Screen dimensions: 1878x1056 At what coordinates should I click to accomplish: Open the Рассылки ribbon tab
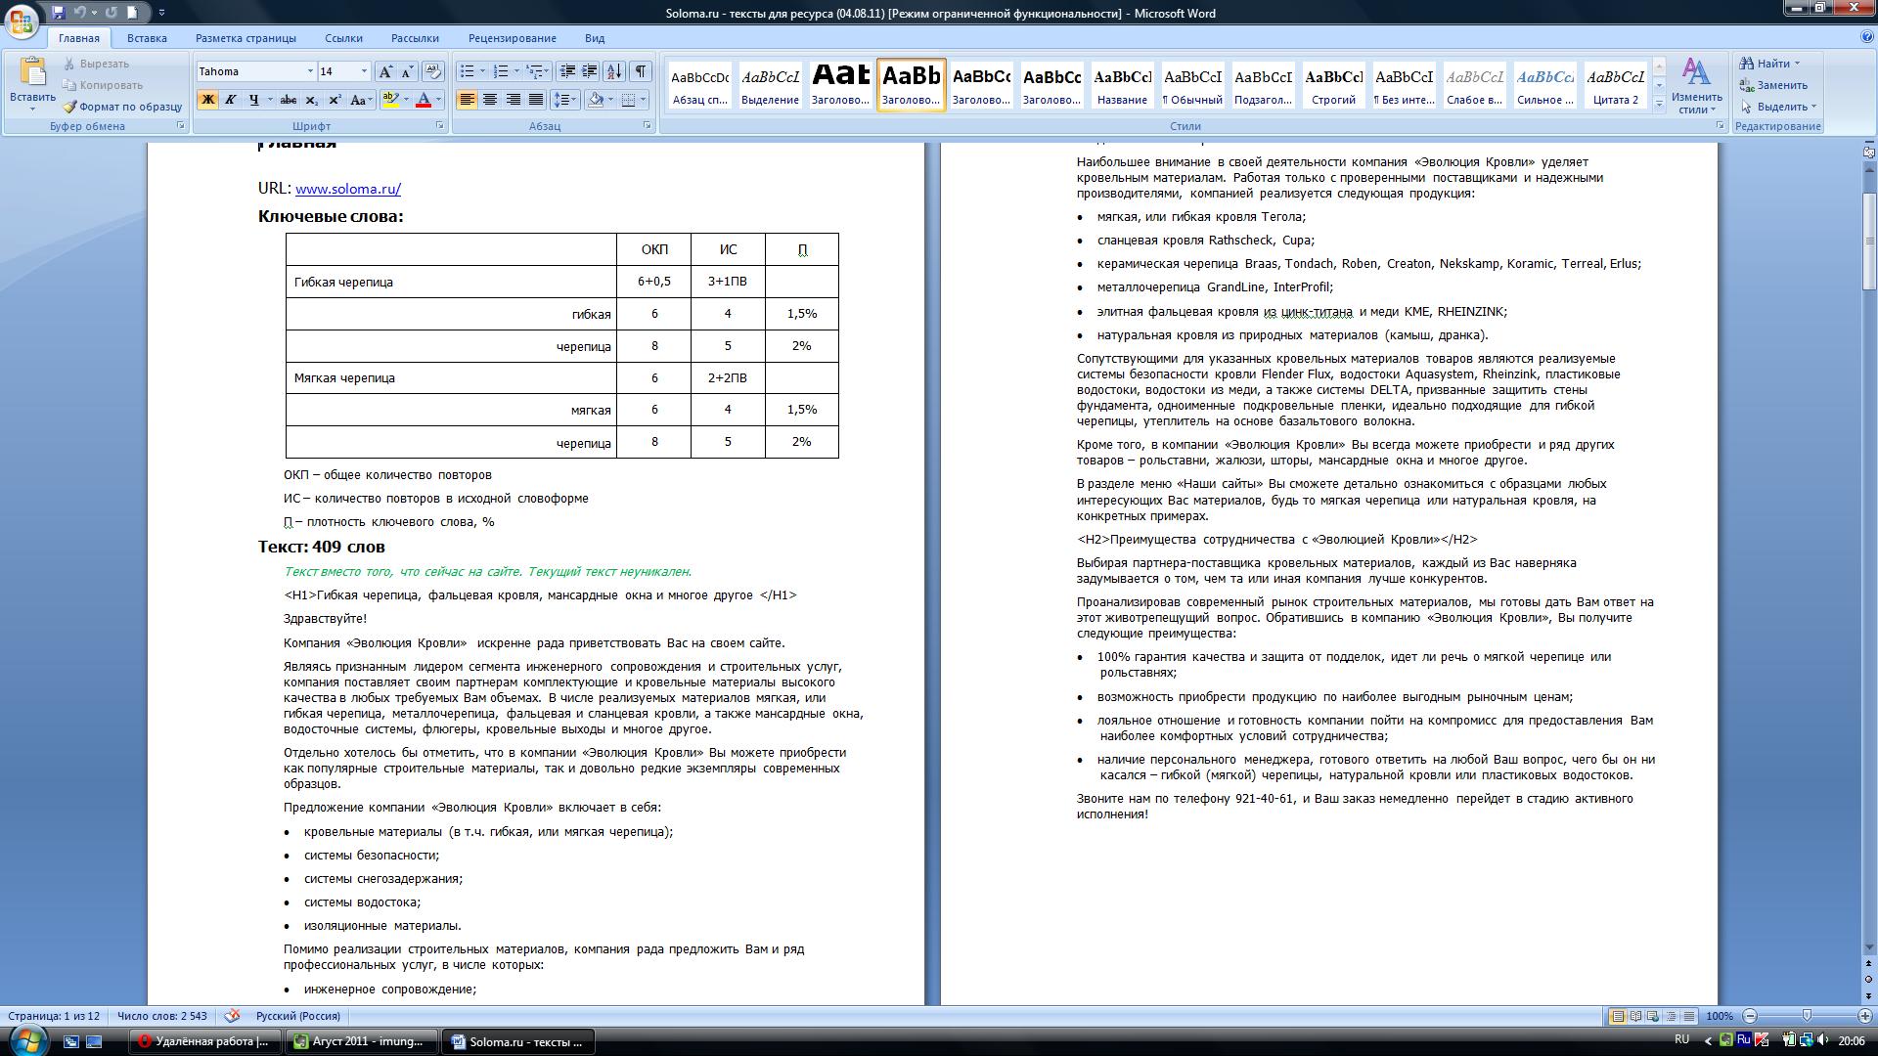pos(415,38)
